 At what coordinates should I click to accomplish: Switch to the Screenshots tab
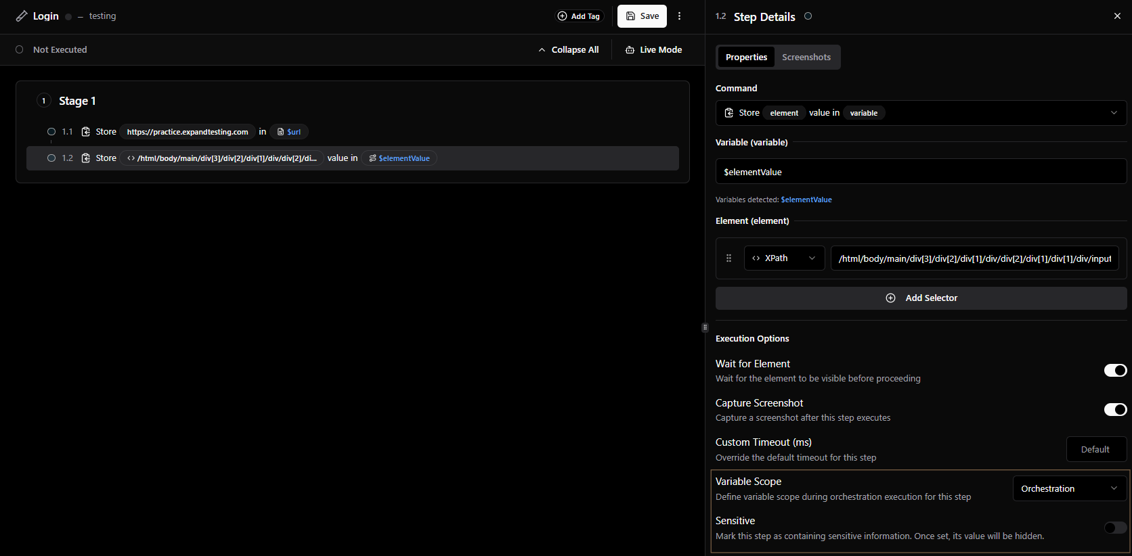coord(806,57)
